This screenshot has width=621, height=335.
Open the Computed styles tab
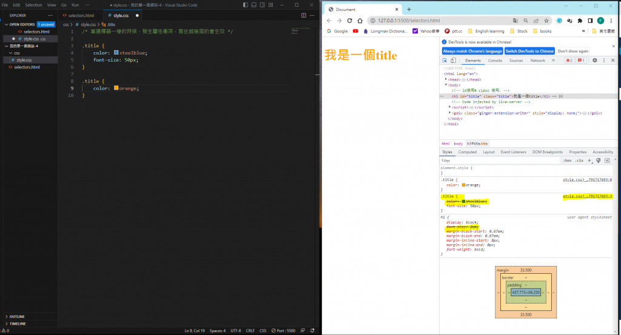click(468, 152)
